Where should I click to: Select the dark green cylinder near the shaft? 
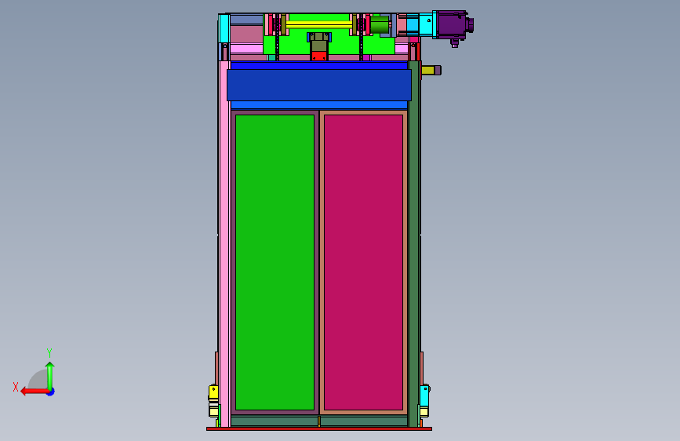(x=380, y=25)
